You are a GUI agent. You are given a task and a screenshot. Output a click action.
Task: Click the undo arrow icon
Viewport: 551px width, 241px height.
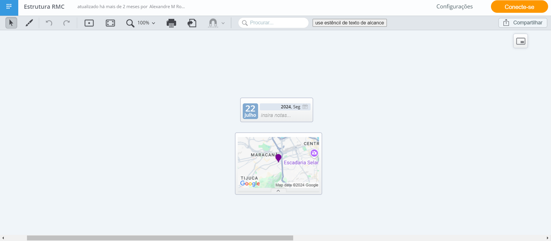click(x=49, y=23)
